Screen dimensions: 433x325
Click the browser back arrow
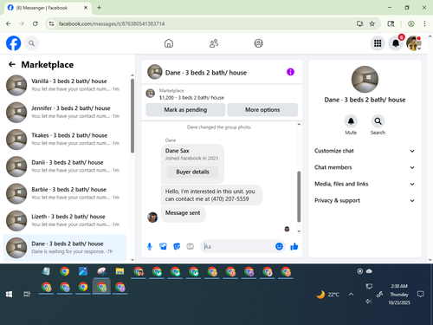(x=9, y=23)
